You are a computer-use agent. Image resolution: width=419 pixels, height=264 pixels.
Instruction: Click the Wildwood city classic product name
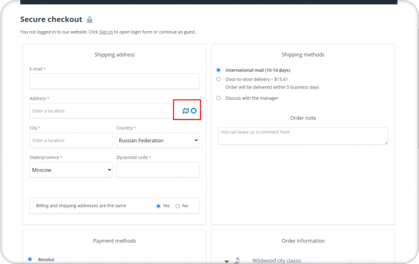pyautogui.click(x=277, y=260)
